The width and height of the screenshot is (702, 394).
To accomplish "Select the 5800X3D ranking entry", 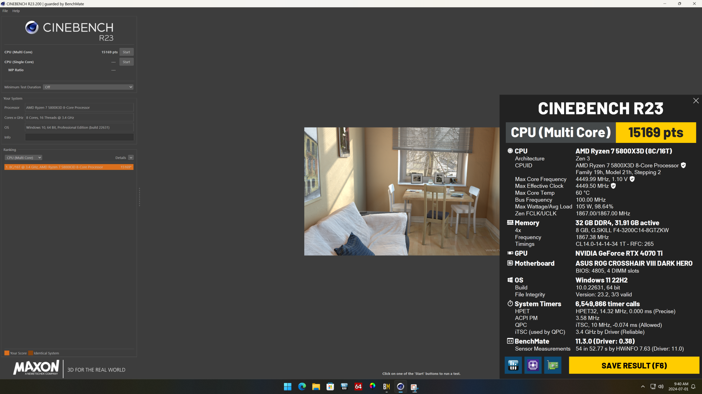I will pos(69,167).
